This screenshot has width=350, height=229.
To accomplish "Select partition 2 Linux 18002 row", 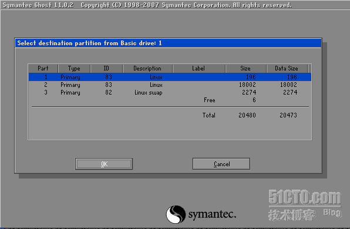I will pos(170,85).
